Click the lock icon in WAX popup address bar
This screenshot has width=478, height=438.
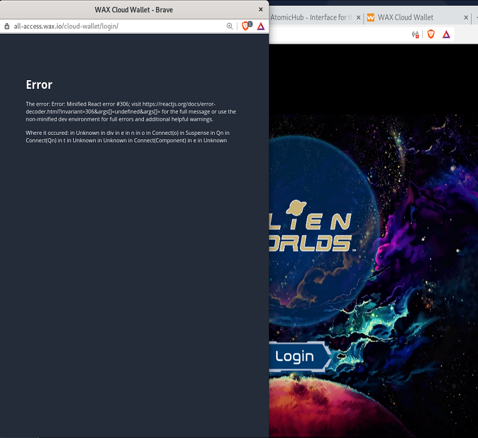pos(7,26)
